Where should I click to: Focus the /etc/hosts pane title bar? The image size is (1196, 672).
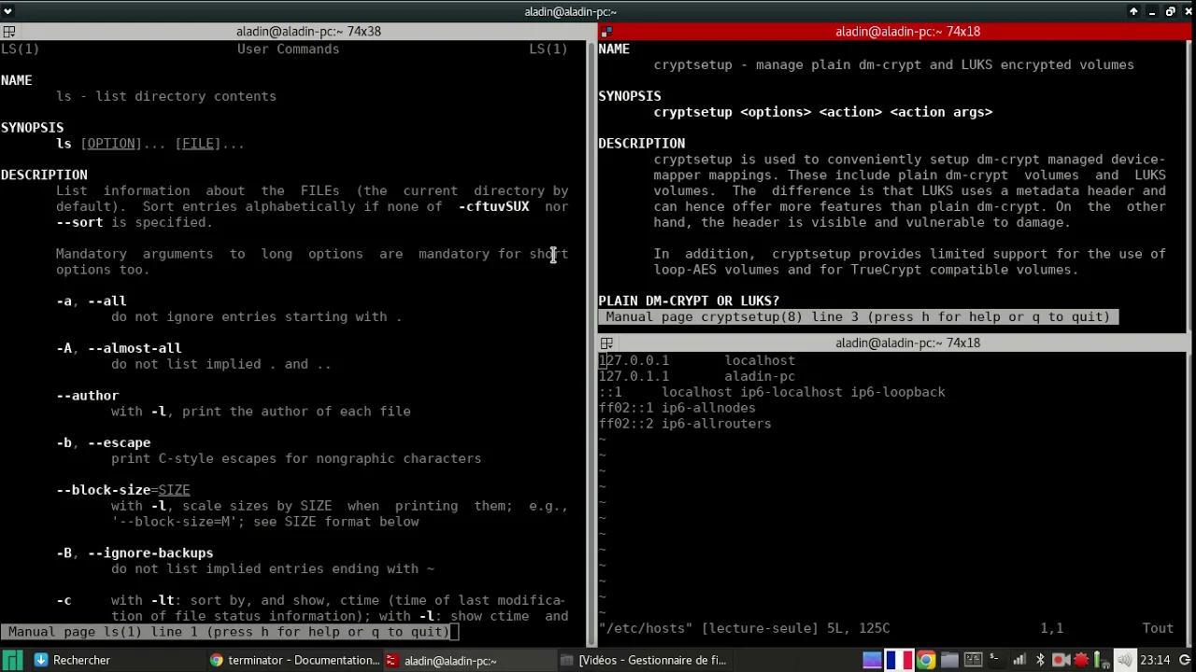click(x=893, y=343)
